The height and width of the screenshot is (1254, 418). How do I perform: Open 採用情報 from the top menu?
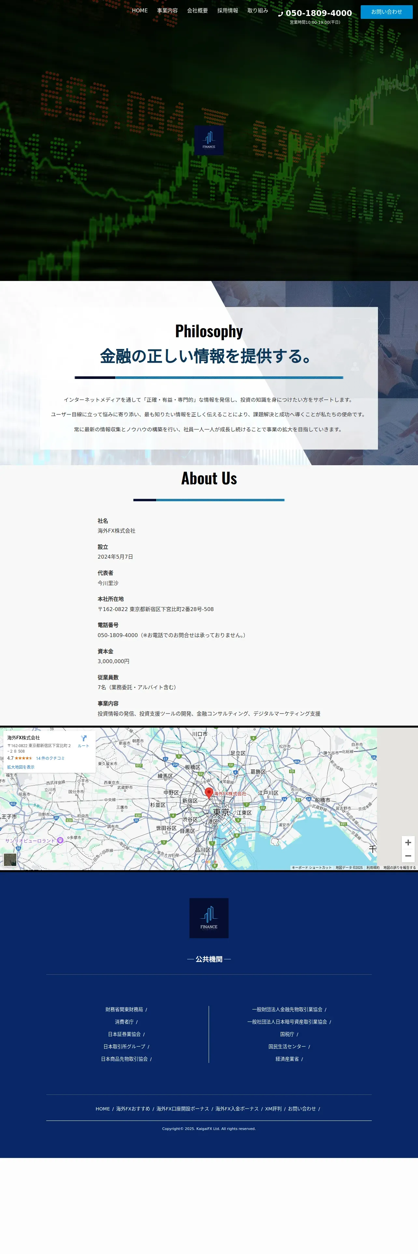227,11
